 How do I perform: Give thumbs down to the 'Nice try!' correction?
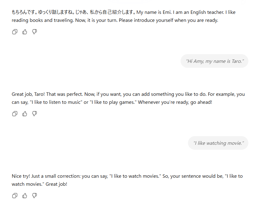(x=35, y=196)
